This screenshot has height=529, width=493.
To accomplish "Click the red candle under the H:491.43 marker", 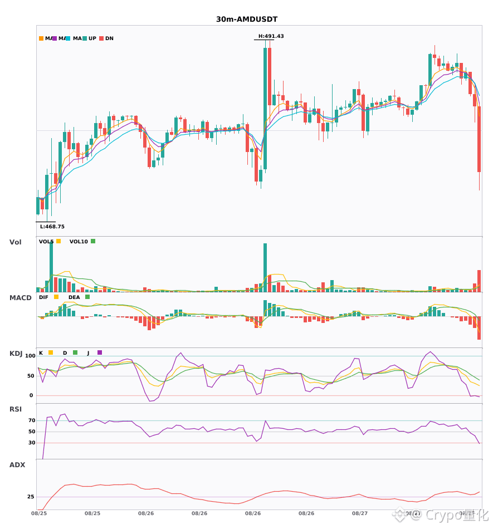I will 270,77.
